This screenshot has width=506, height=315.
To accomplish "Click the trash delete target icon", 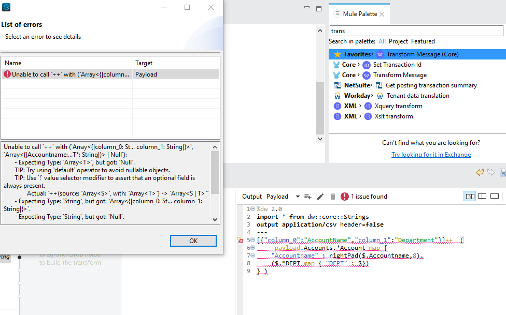I will (332, 197).
